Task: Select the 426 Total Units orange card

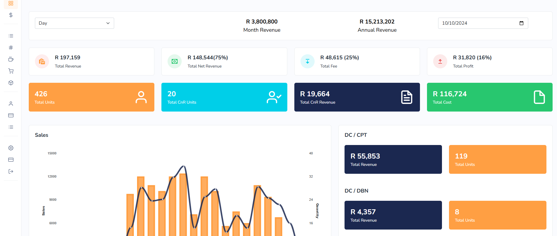Action: pos(92,97)
